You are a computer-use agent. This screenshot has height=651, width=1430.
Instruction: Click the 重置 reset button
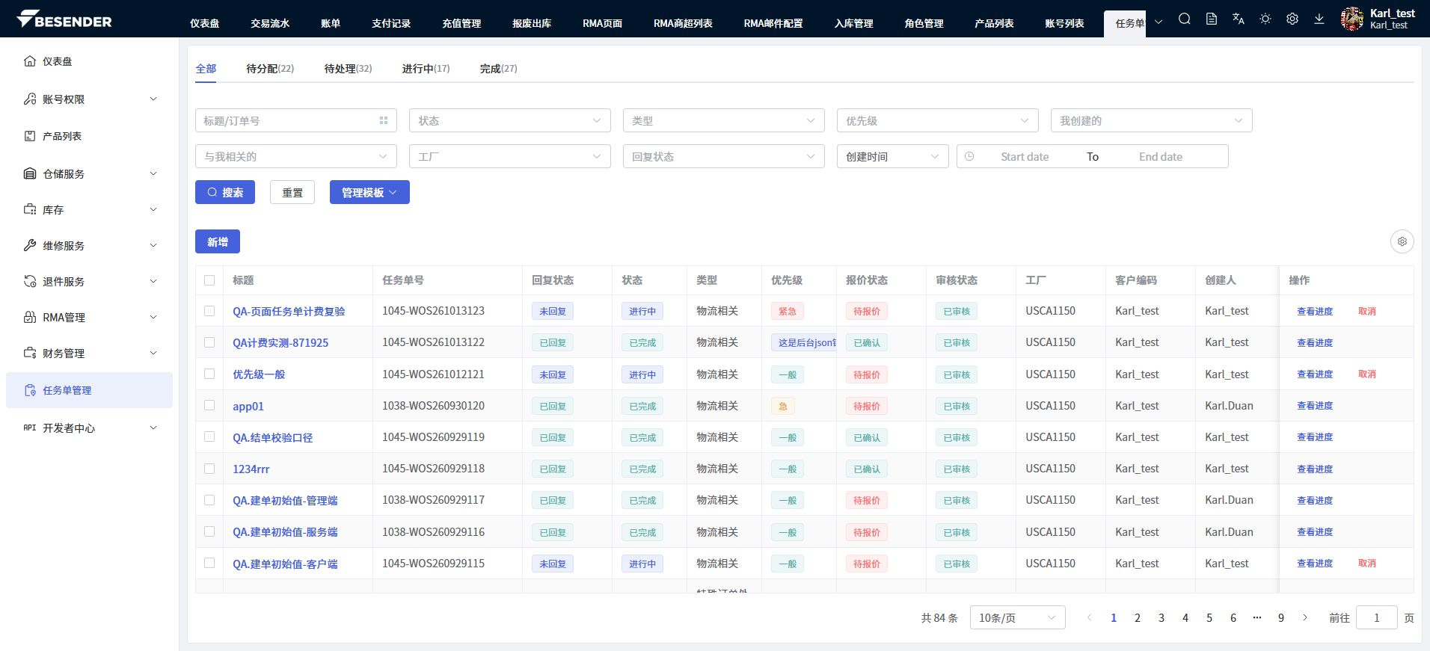pos(292,192)
